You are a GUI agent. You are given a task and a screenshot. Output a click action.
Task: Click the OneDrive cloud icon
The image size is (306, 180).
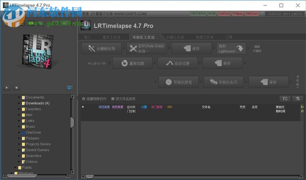tap(23, 133)
